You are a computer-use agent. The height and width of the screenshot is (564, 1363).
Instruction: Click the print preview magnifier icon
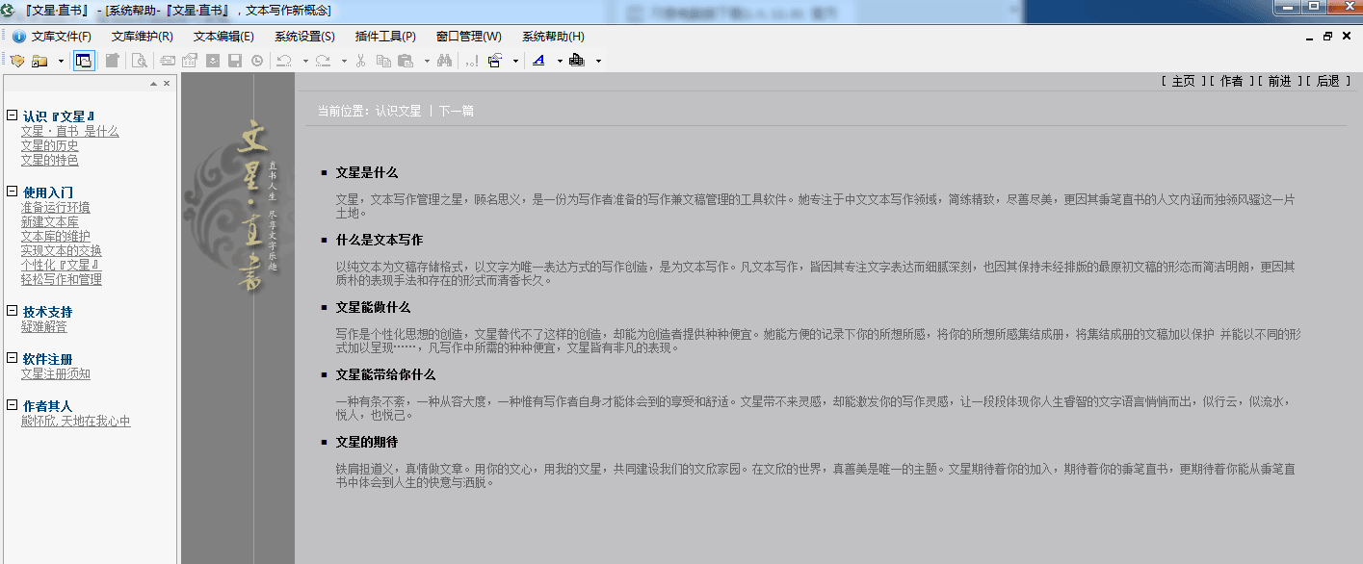(140, 61)
